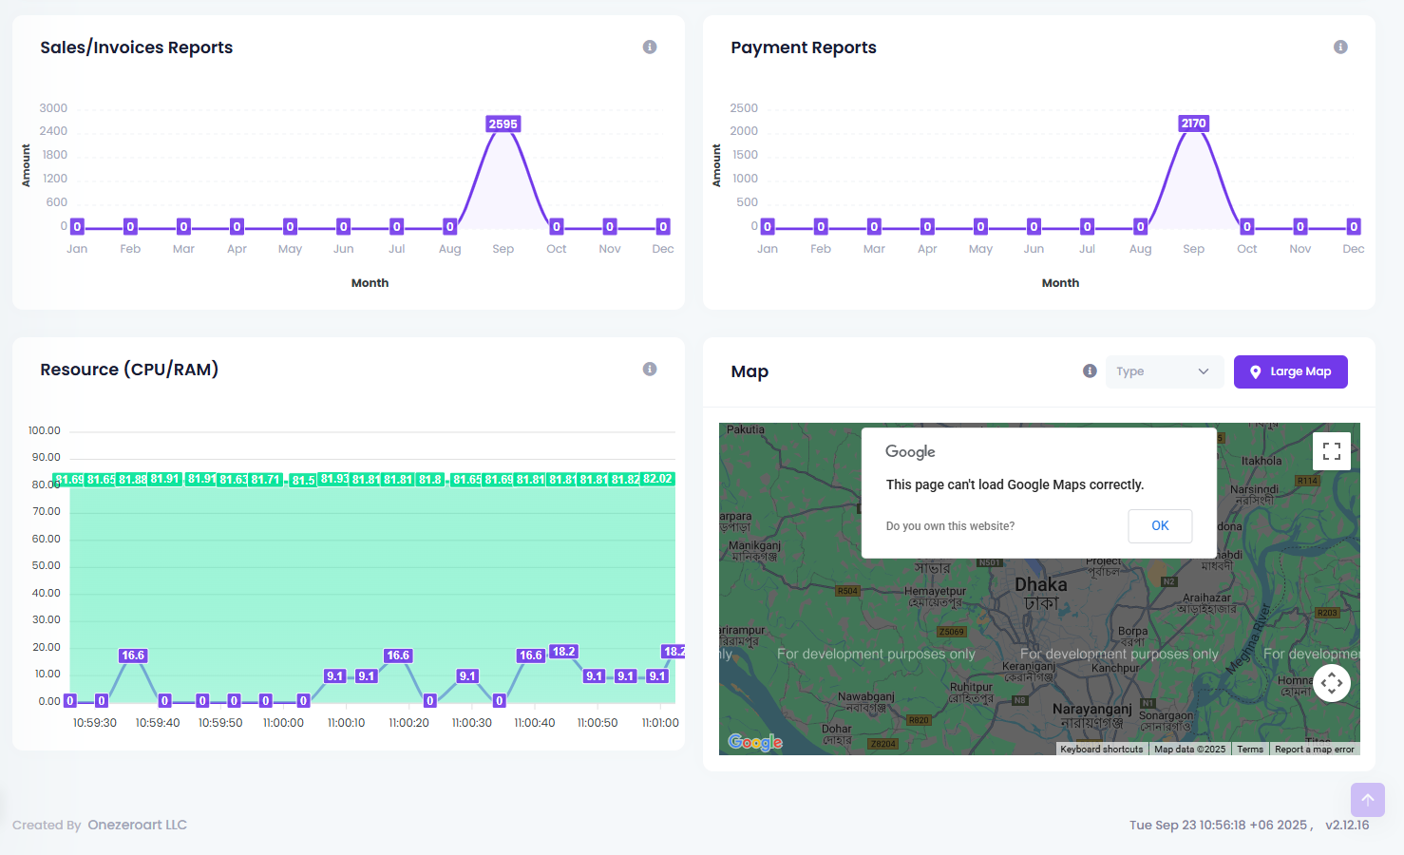Open the Large Map view
The height and width of the screenshot is (855, 1404).
(1290, 371)
